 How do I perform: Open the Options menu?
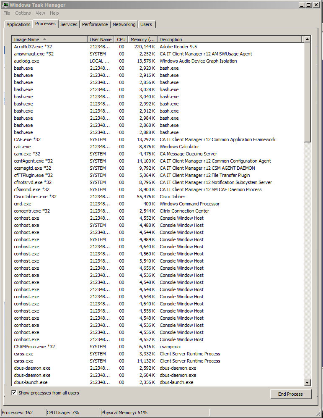pyautogui.click(x=23, y=13)
